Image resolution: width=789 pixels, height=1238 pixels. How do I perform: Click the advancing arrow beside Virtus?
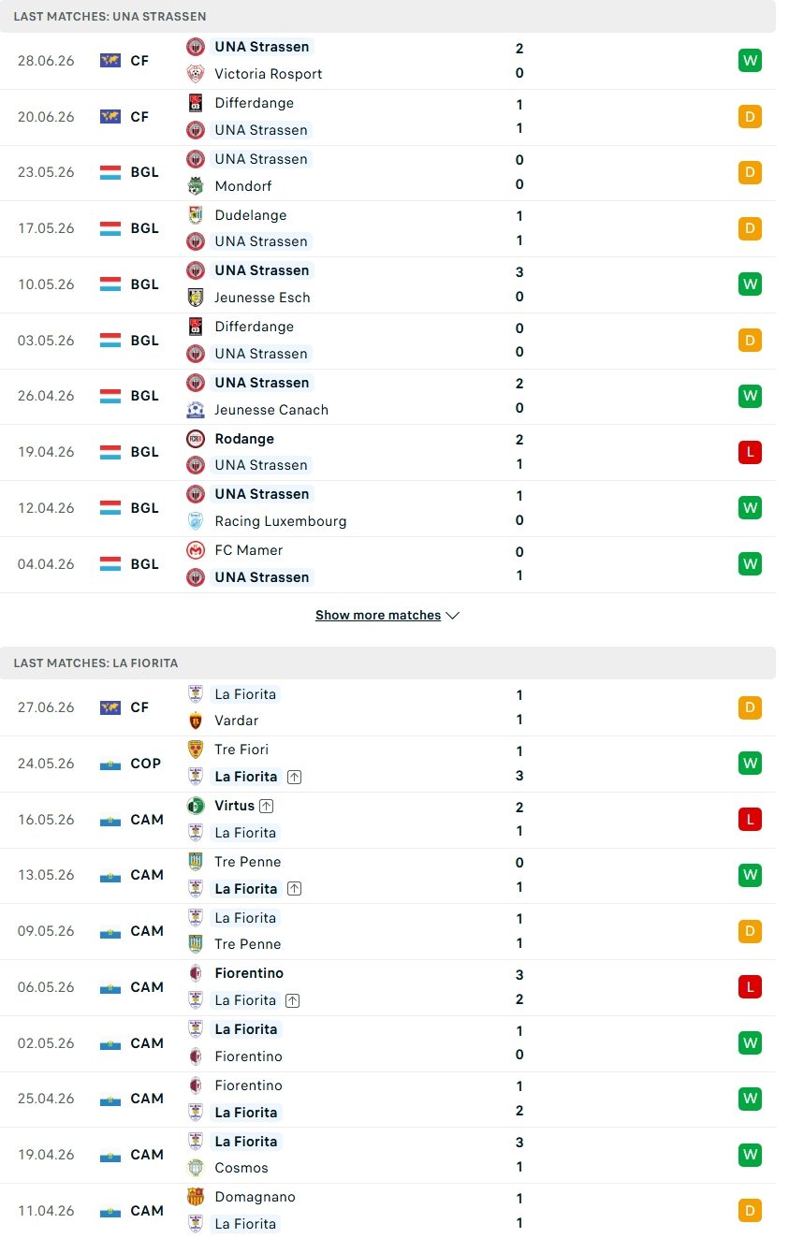tap(267, 806)
